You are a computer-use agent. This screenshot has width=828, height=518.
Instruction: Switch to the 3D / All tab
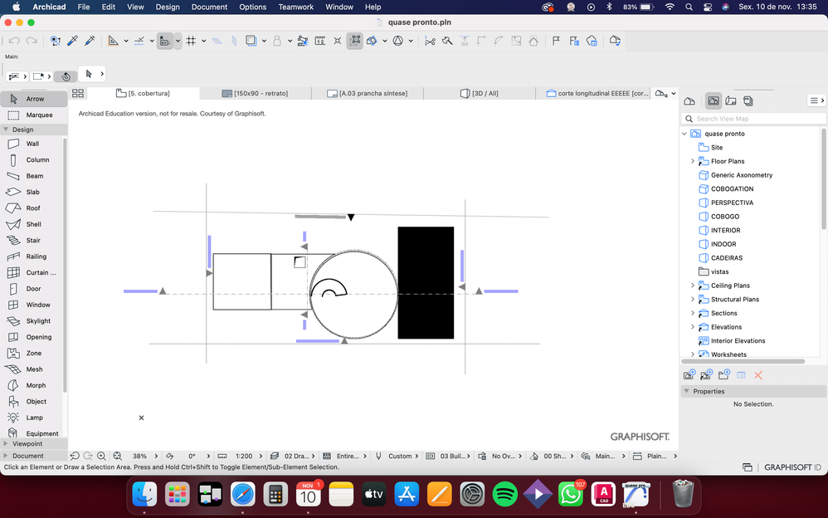pos(480,93)
